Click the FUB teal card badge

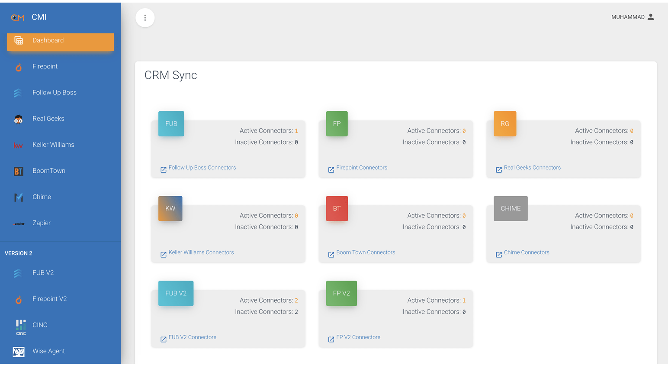(x=171, y=124)
